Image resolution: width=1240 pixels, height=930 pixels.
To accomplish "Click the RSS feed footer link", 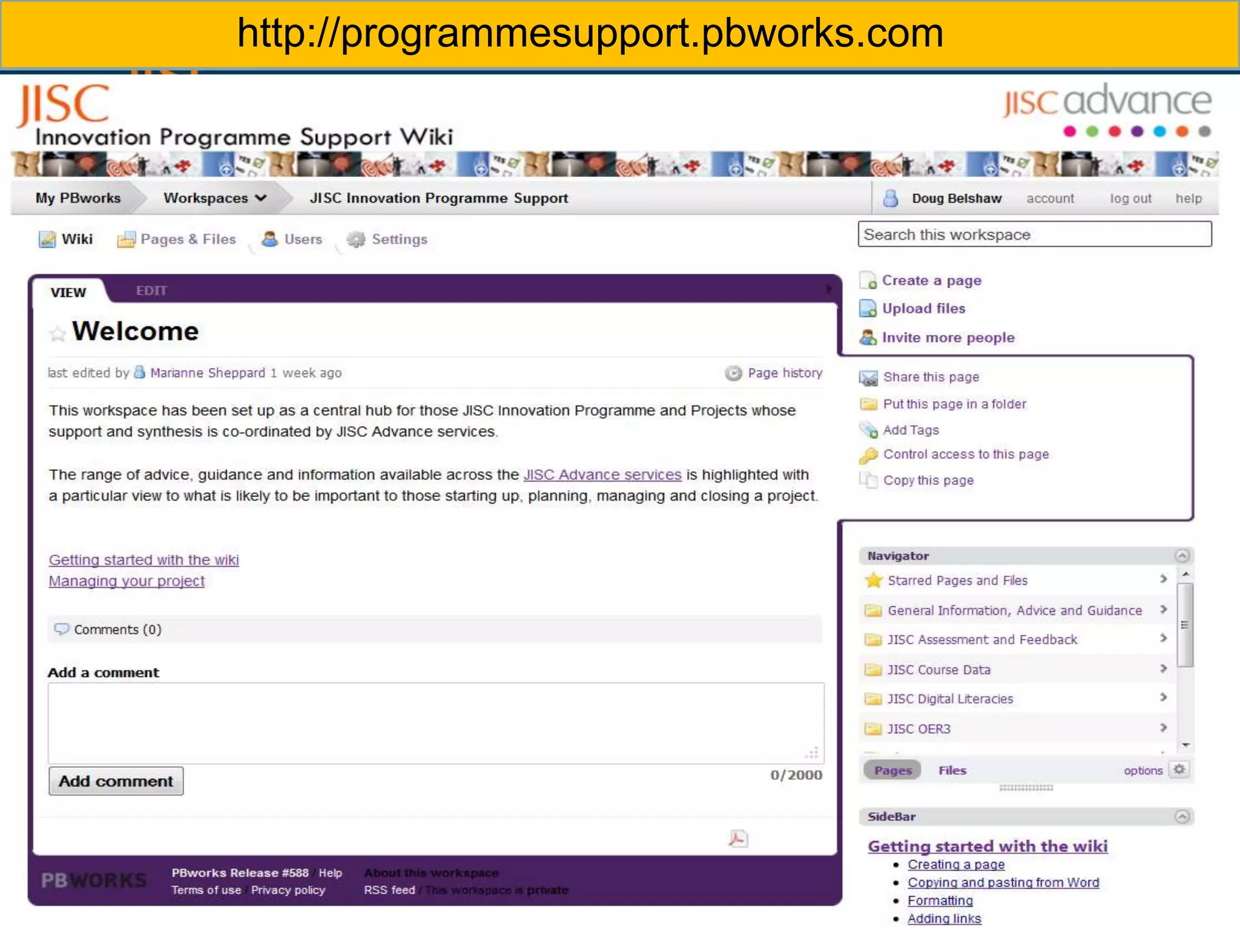I will pos(389,890).
